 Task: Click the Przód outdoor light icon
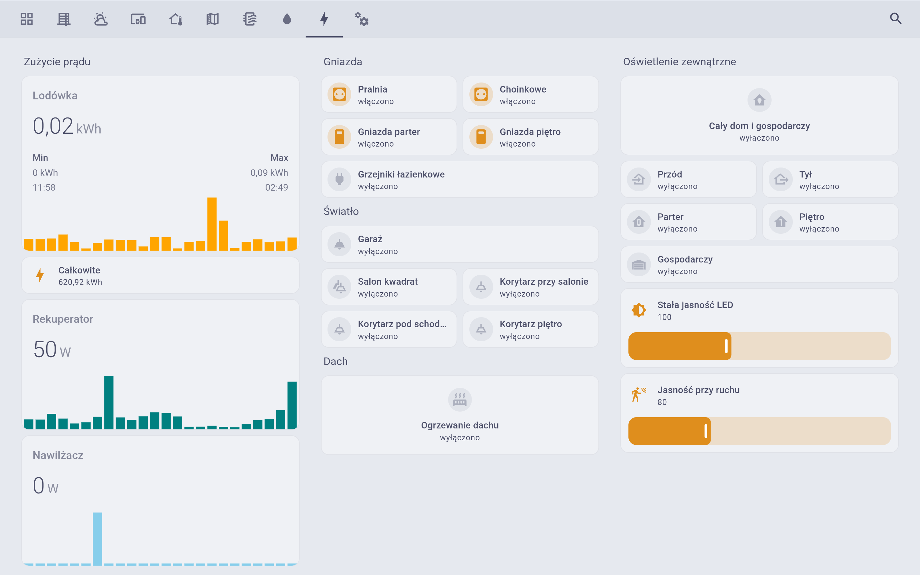(639, 179)
